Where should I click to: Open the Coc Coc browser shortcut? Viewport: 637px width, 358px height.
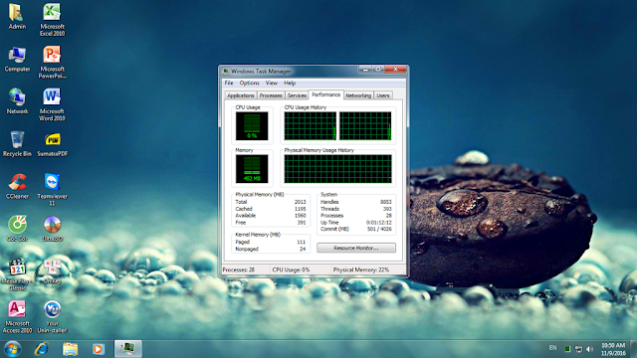coord(17,229)
